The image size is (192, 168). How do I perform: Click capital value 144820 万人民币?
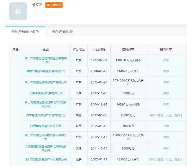click(x=128, y=71)
